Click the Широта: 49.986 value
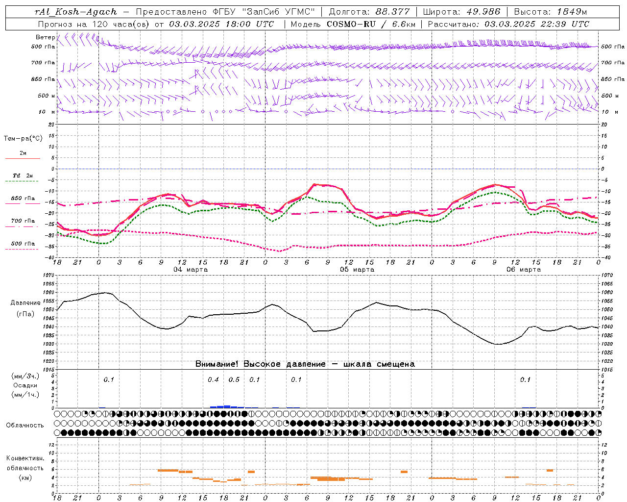627x502 pixels. click(461, 12)
